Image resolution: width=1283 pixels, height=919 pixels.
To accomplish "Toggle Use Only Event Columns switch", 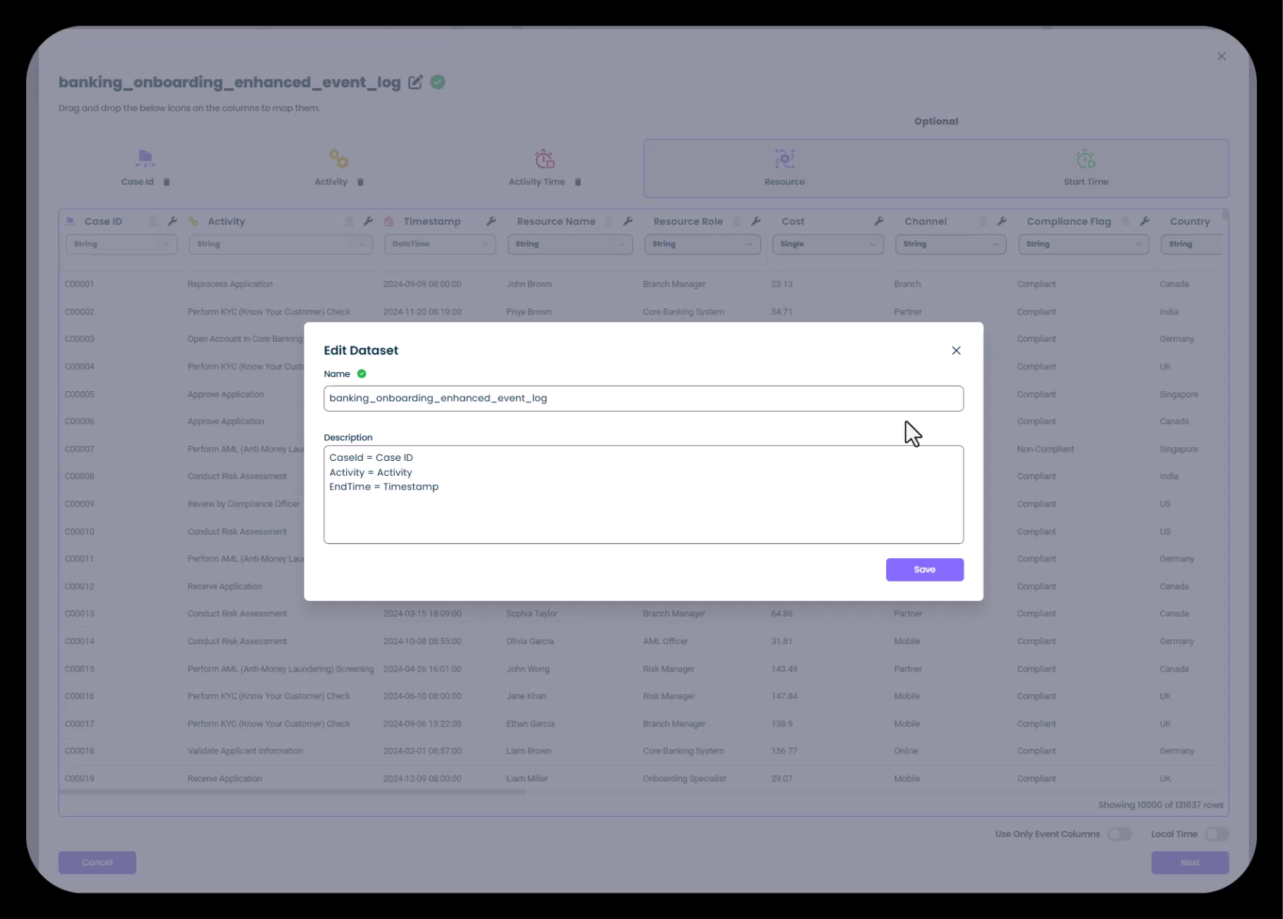I will 1119,834.
